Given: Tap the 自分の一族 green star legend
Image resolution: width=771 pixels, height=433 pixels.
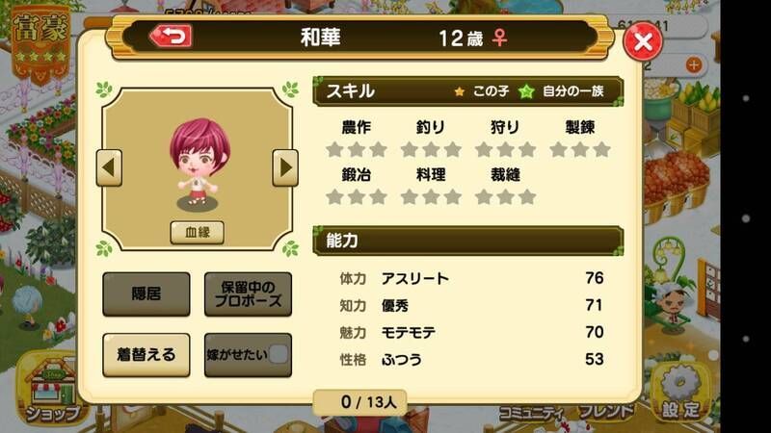Looking at the screenshot, I should click(561, 91).
